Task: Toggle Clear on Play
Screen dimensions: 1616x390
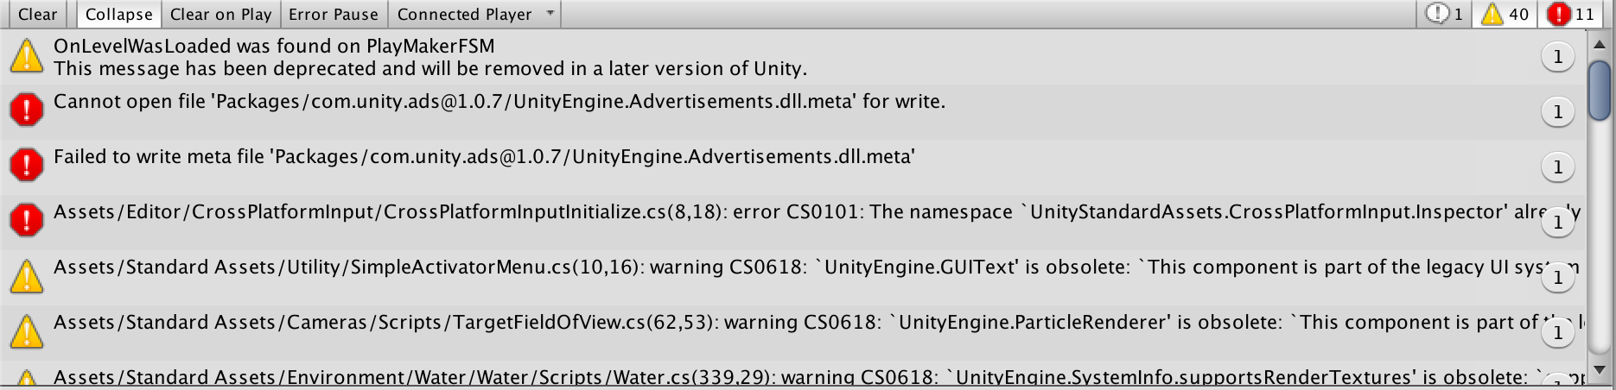Action: pos(220,14)
